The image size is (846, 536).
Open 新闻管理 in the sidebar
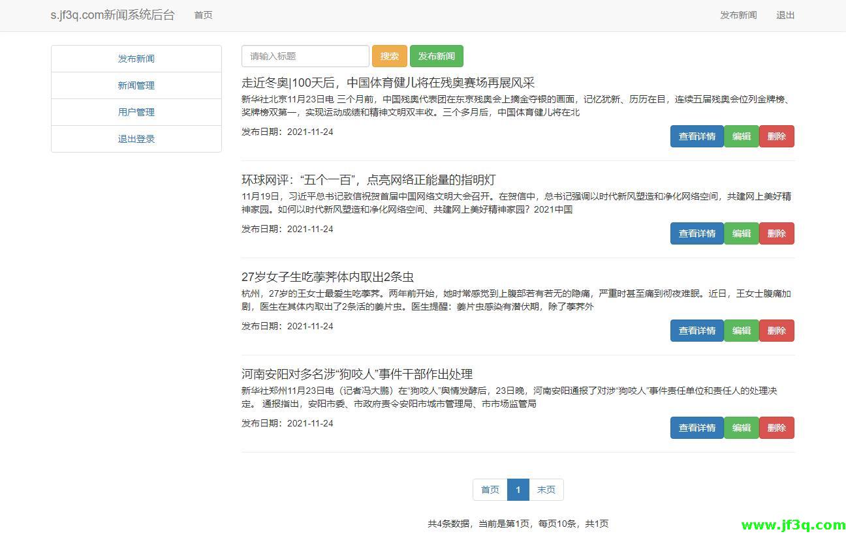[x=136, y=85]
